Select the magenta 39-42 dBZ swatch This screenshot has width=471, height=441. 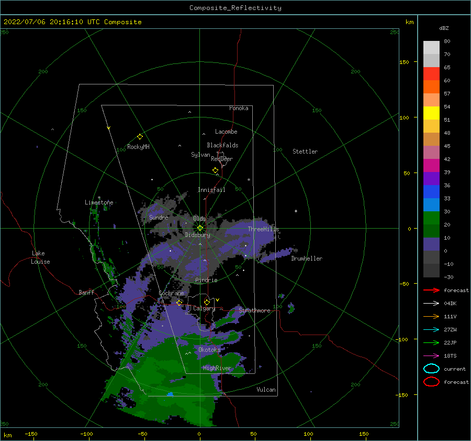click(431, 165)
